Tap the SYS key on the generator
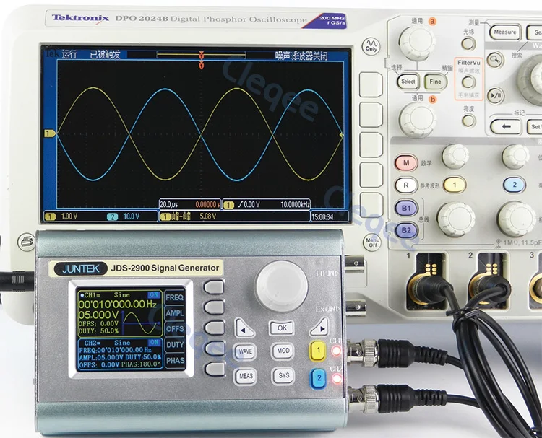Viewport: 542px width, 438px height. coord(283,375)
